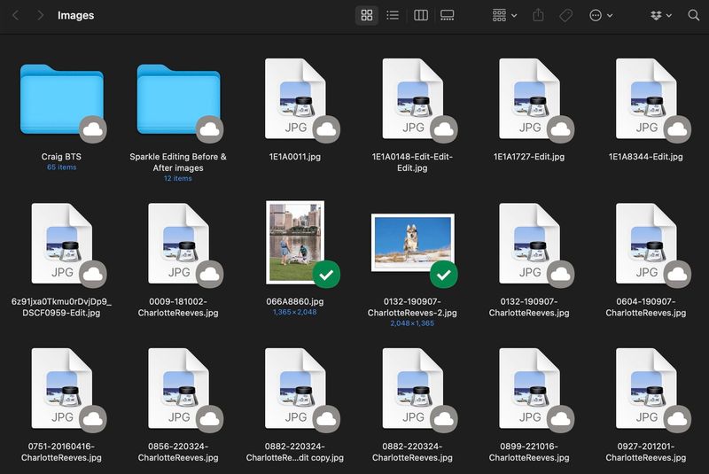709x474 pixels.
Task: Select the 1E1A8344-Edit.jpg file icon
Action: click(x=646, y=98)
